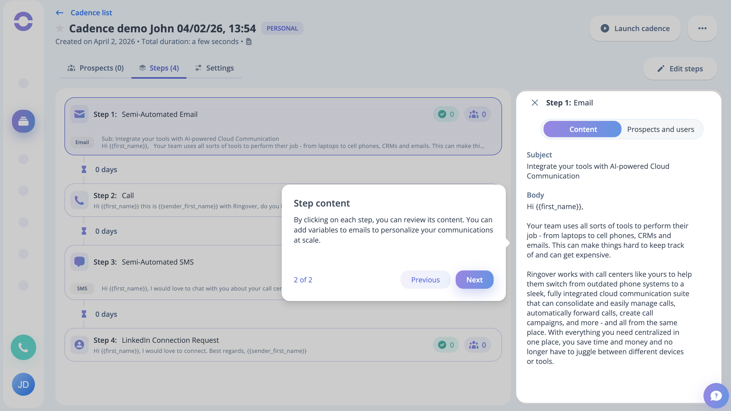
Task: Click the cadence note document icon
Action: click(249, 42)
